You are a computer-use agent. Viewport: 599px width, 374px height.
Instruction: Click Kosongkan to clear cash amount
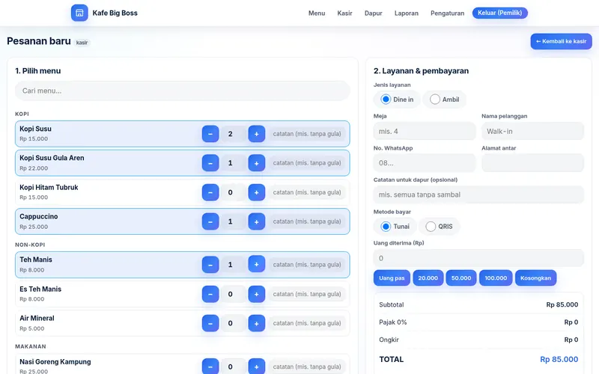point(535,278)
